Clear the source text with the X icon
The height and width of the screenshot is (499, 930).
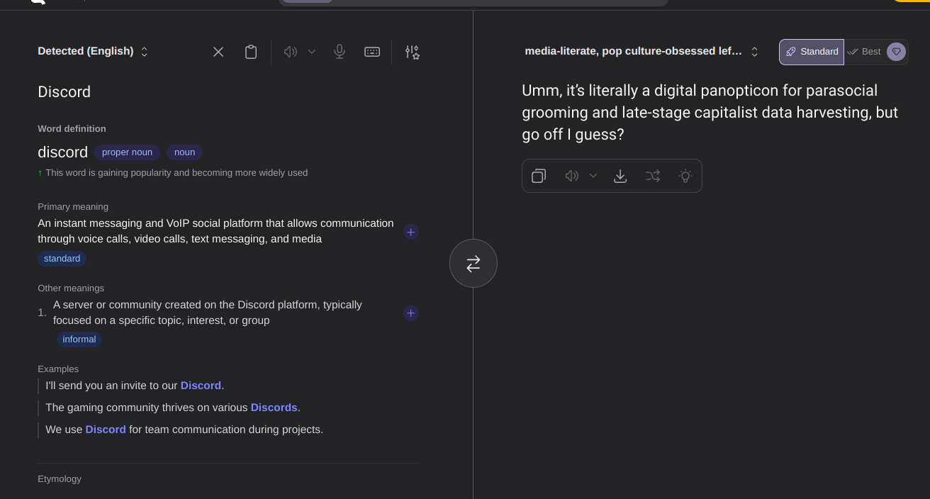218,52
